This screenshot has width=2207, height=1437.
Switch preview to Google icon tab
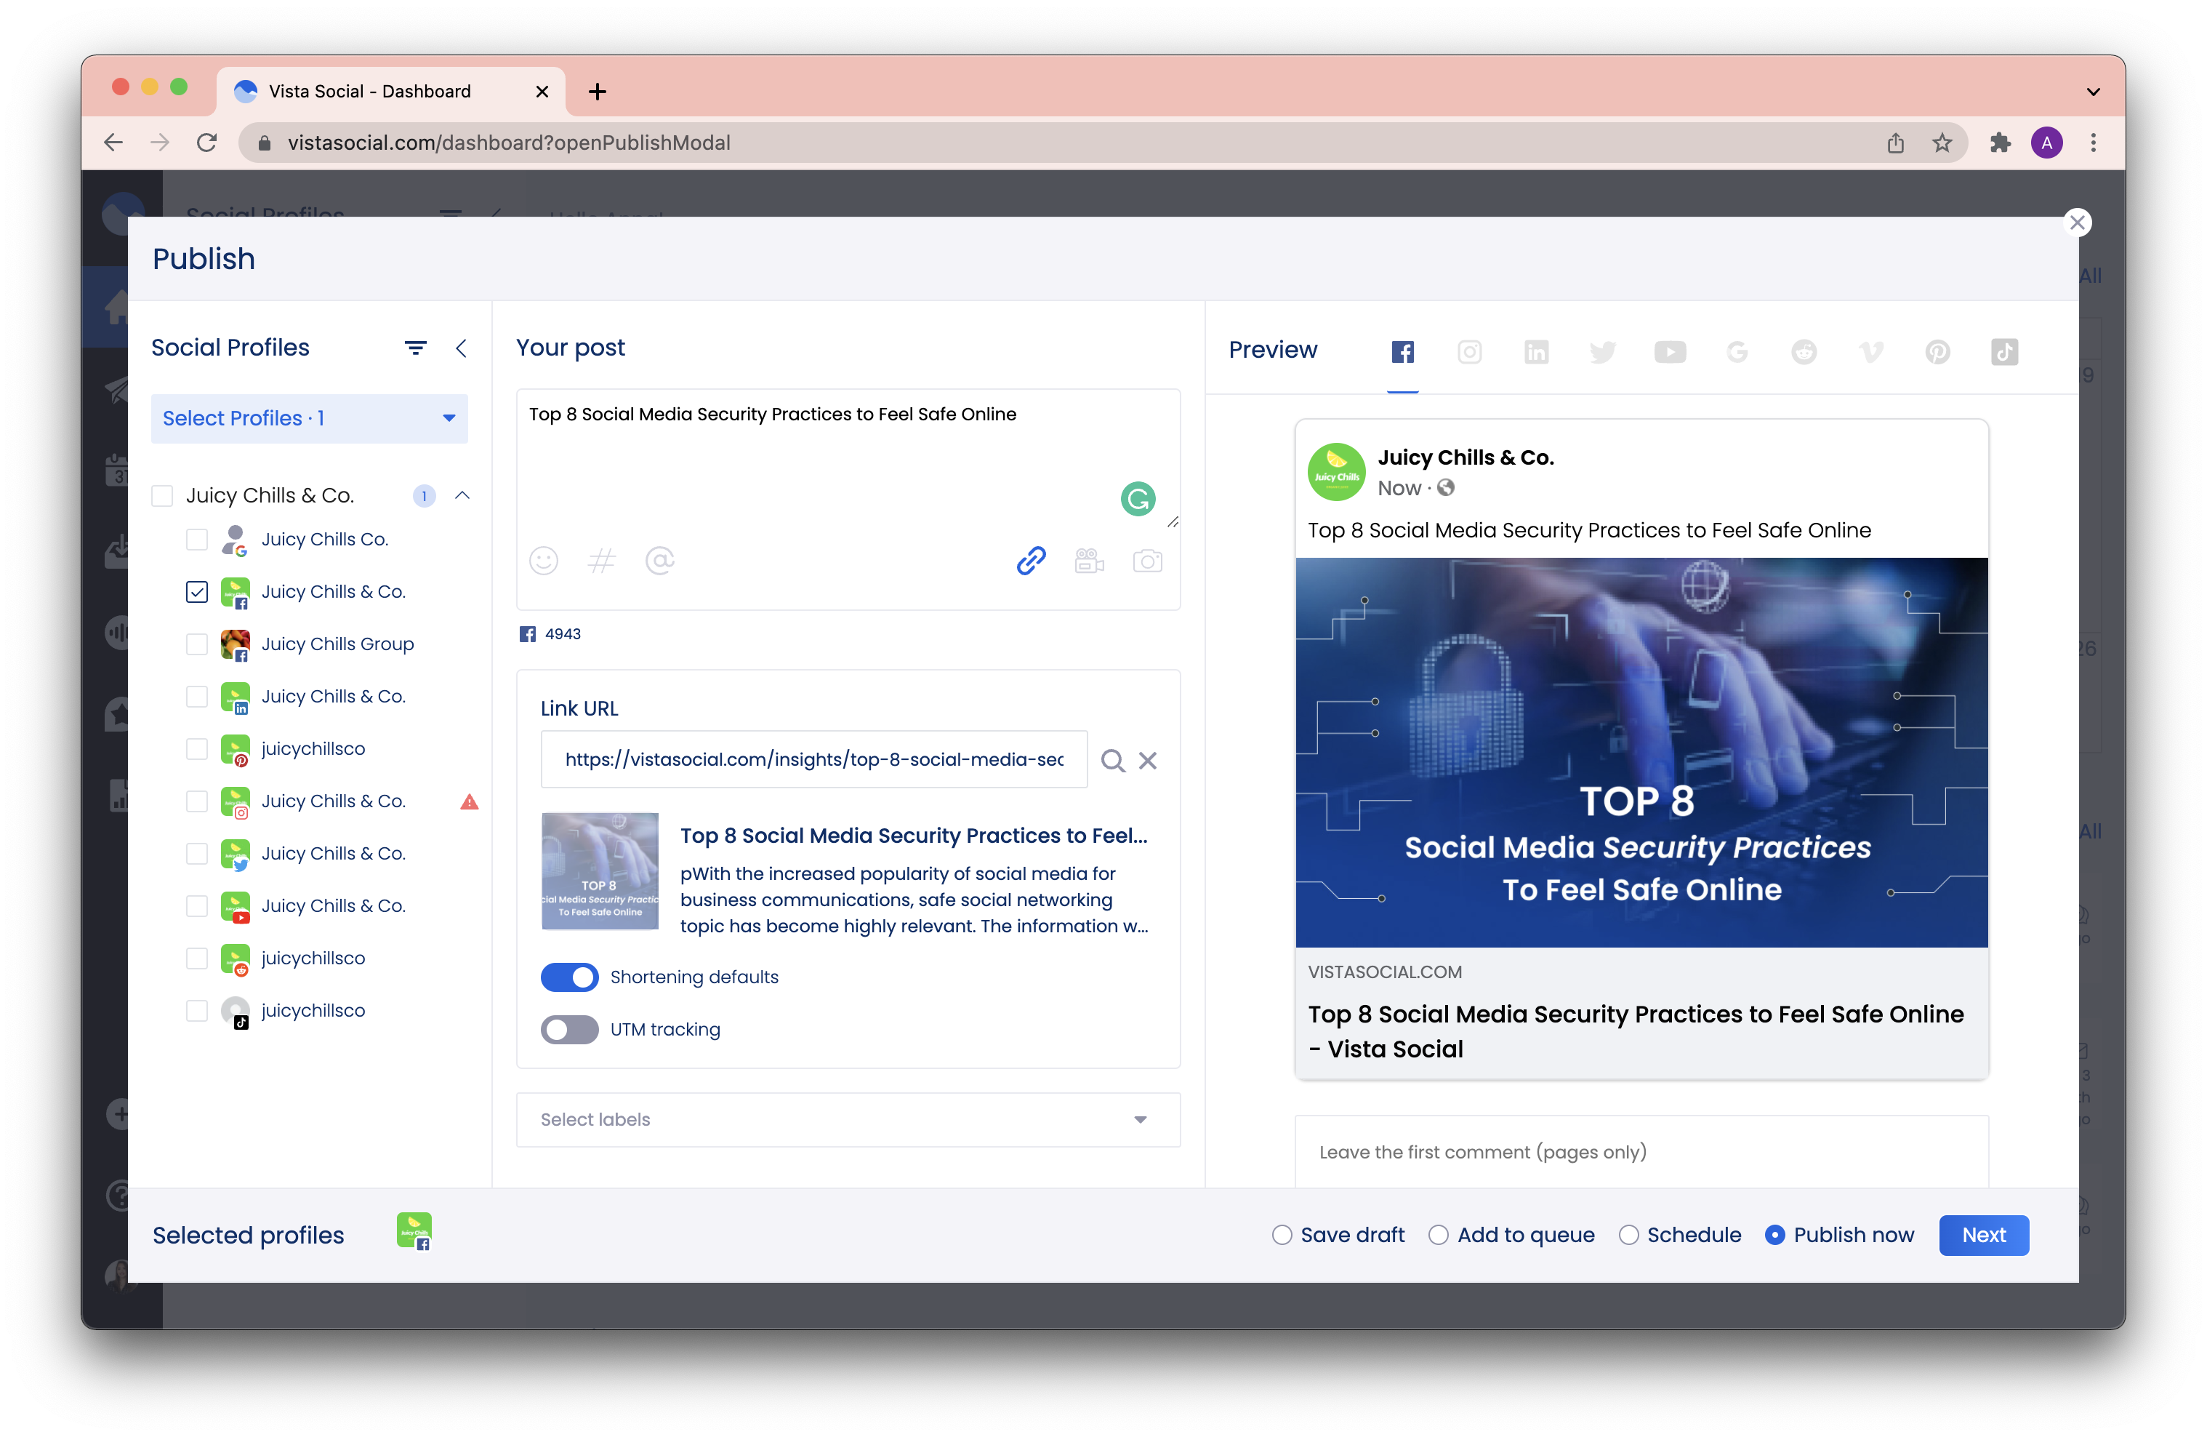[x=1737, y=351]
